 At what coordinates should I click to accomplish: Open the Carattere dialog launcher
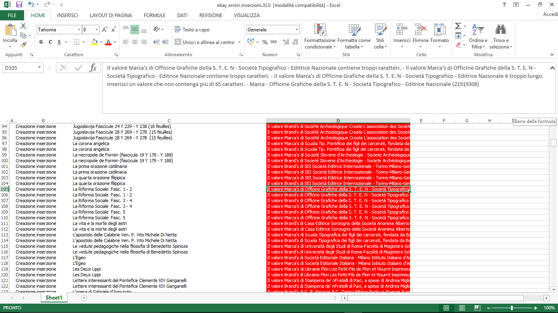pos(116,55)
